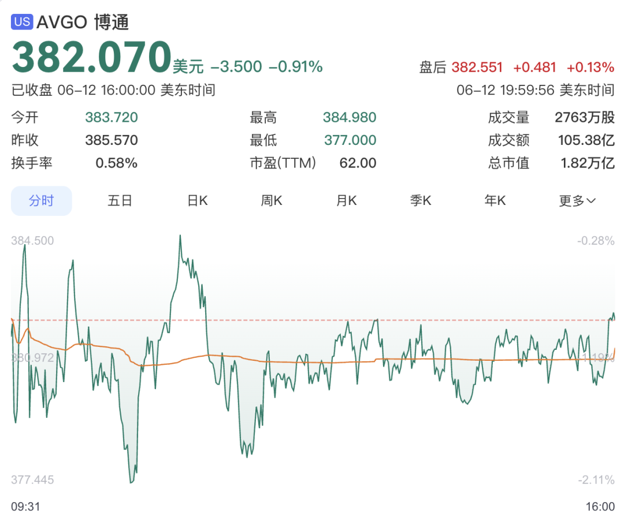The height and width of the screenshot is (527, 624).
Task: Click the after-hours change +0.481
Action: [534, 67]
